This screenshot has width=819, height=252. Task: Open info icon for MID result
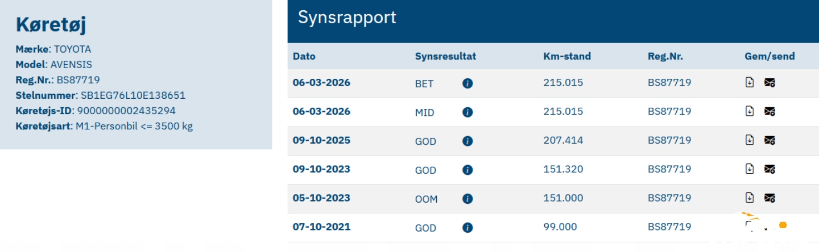[468, 112]
